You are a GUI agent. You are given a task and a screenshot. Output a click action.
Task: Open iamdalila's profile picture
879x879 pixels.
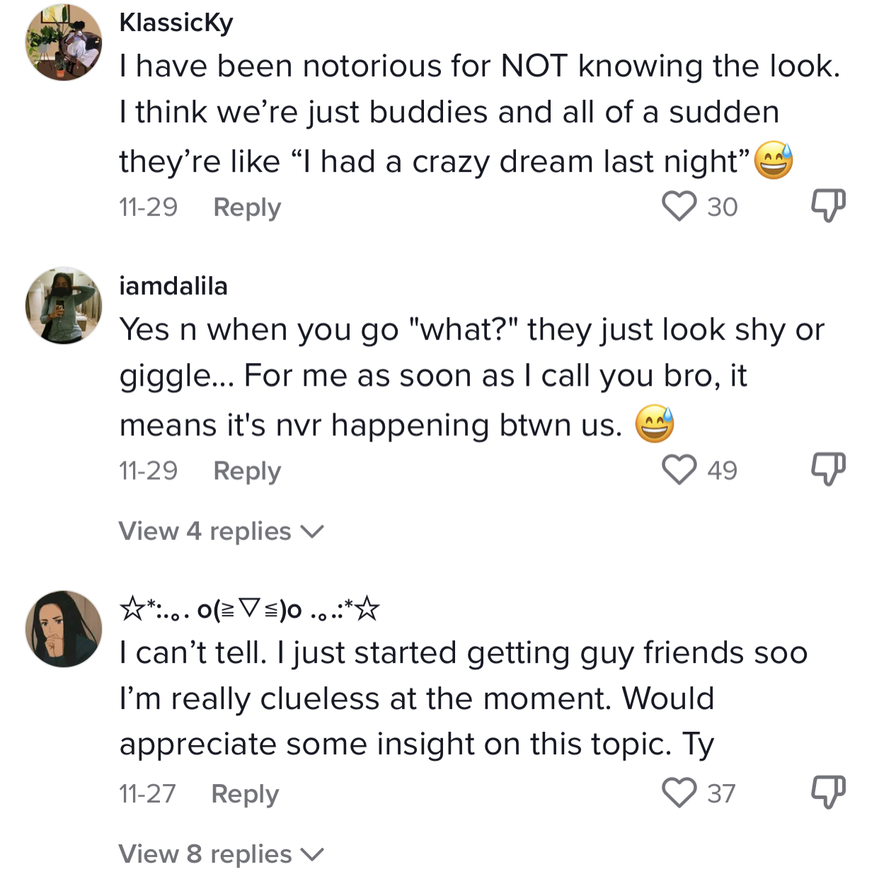click(x=64, y=306)
